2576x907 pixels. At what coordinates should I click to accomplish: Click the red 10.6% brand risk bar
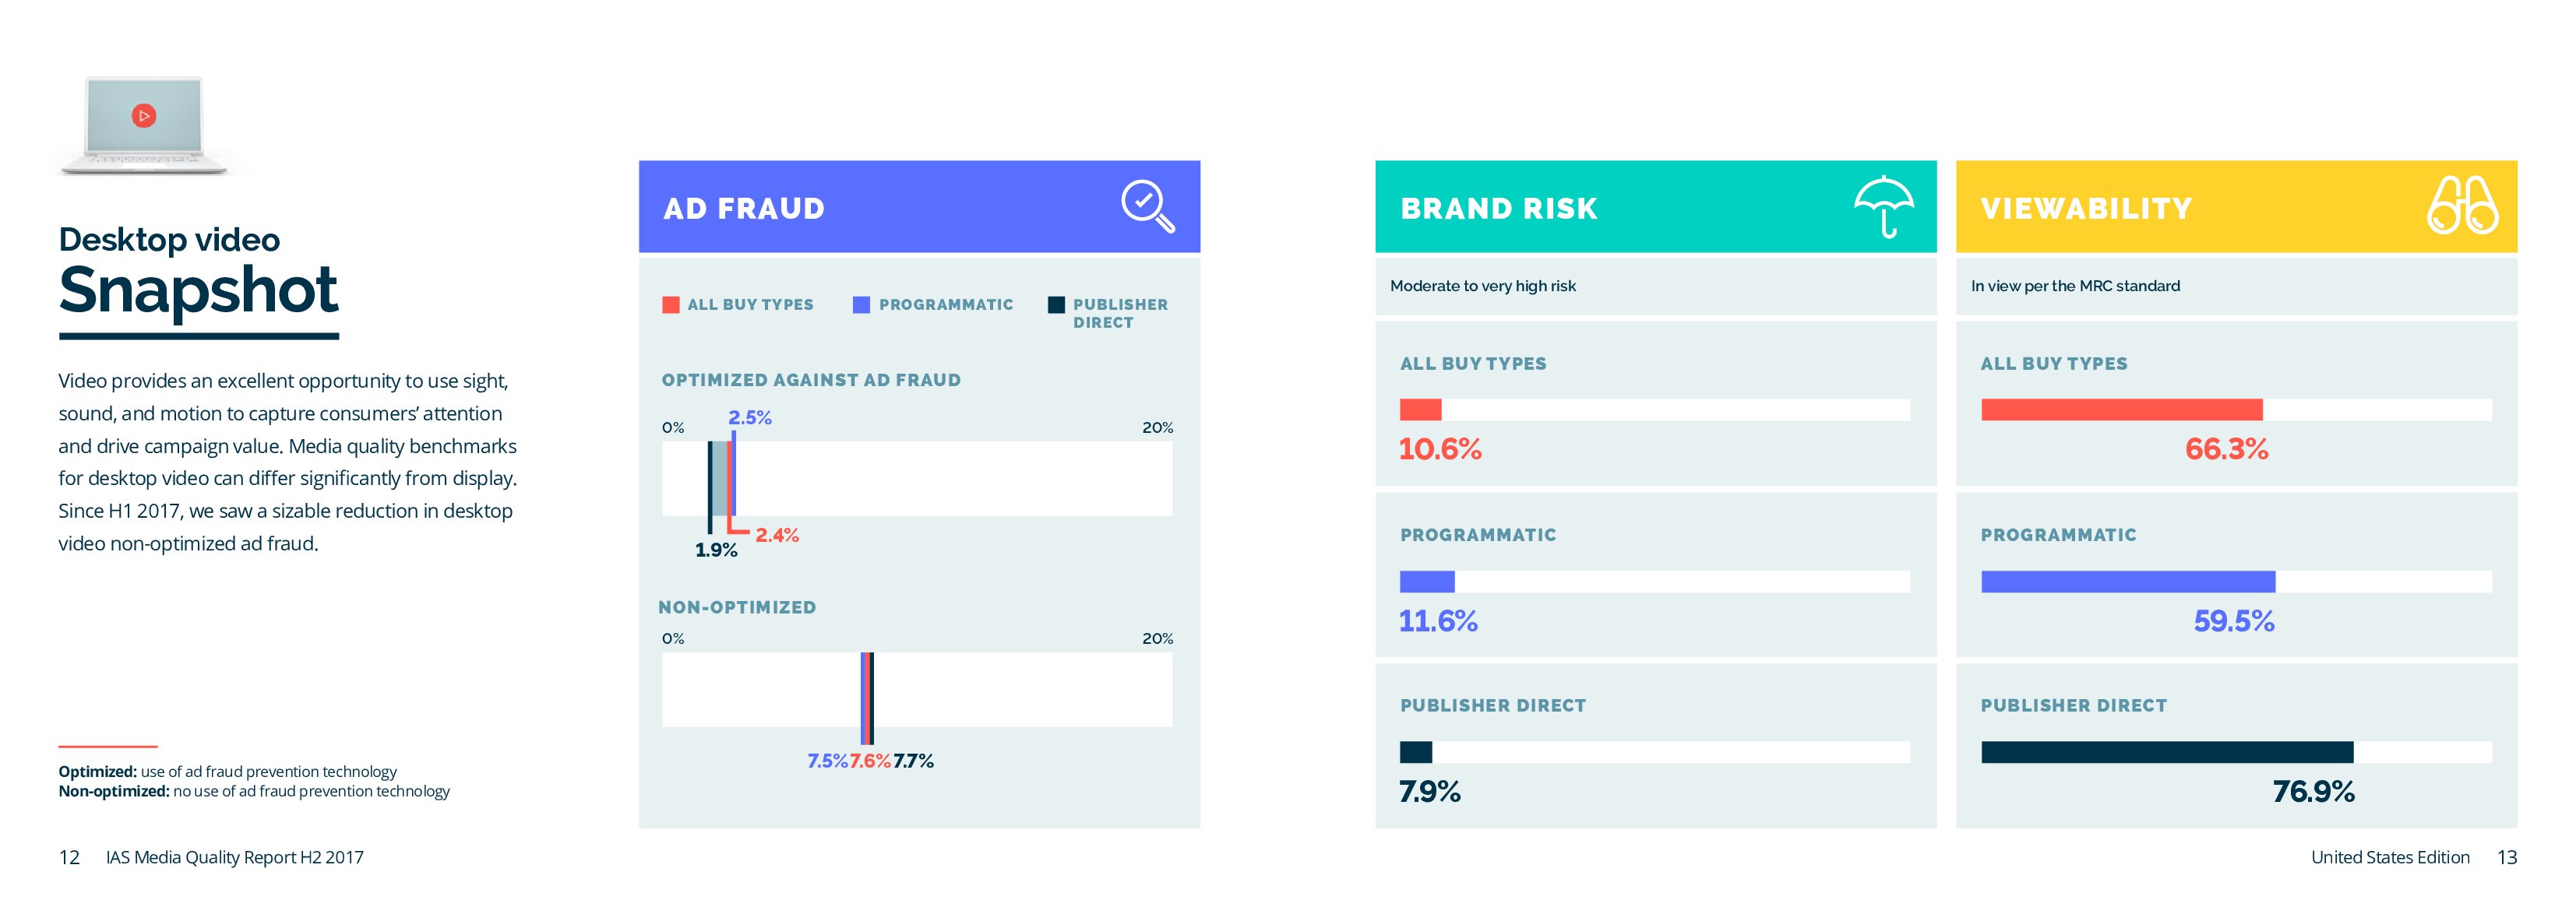pyautogui.click(x=1420, y=410)
